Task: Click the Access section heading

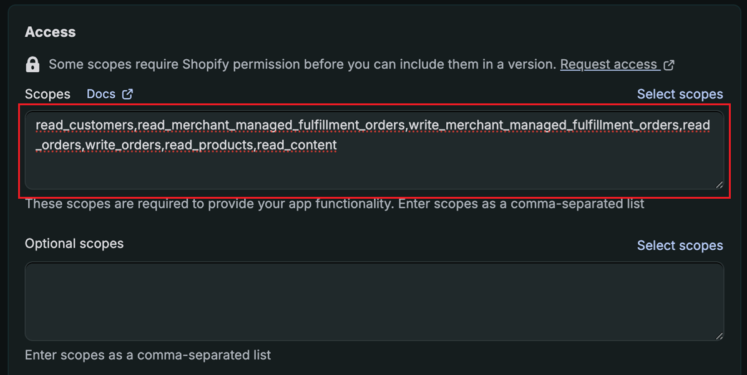Action: pyautogui.click(x=50, y=32)
